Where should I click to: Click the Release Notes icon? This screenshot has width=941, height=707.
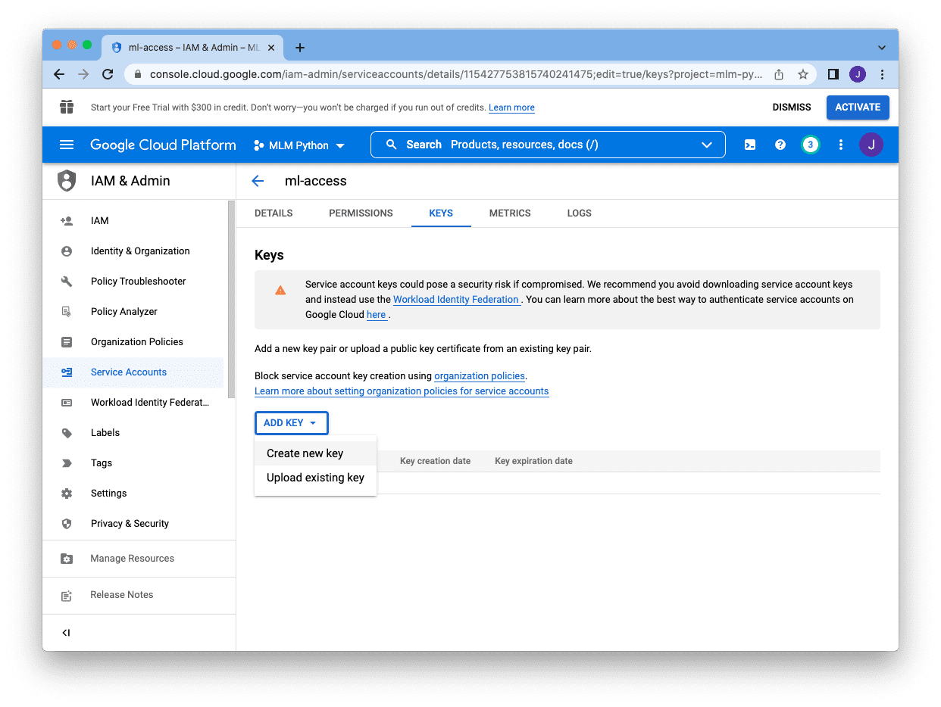point(67,596)
